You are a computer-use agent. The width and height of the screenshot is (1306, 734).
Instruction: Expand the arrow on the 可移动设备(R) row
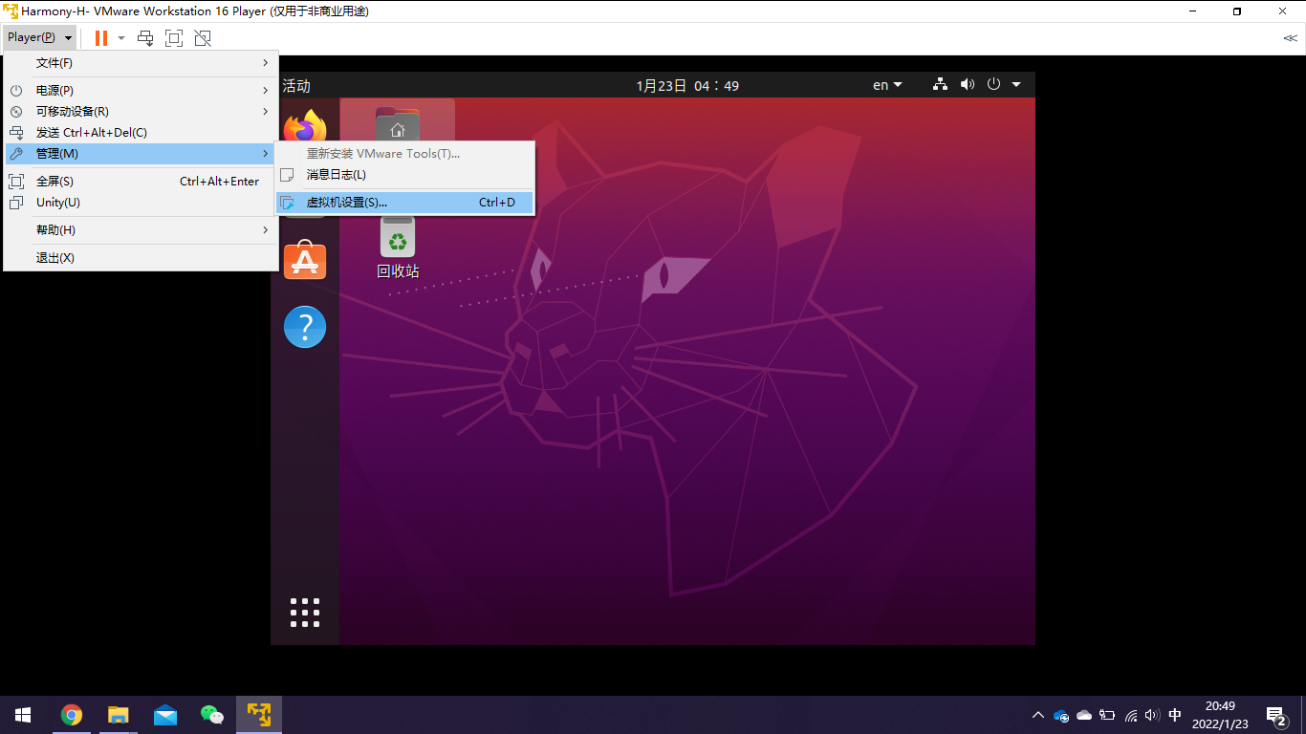(x=266, y=112)
